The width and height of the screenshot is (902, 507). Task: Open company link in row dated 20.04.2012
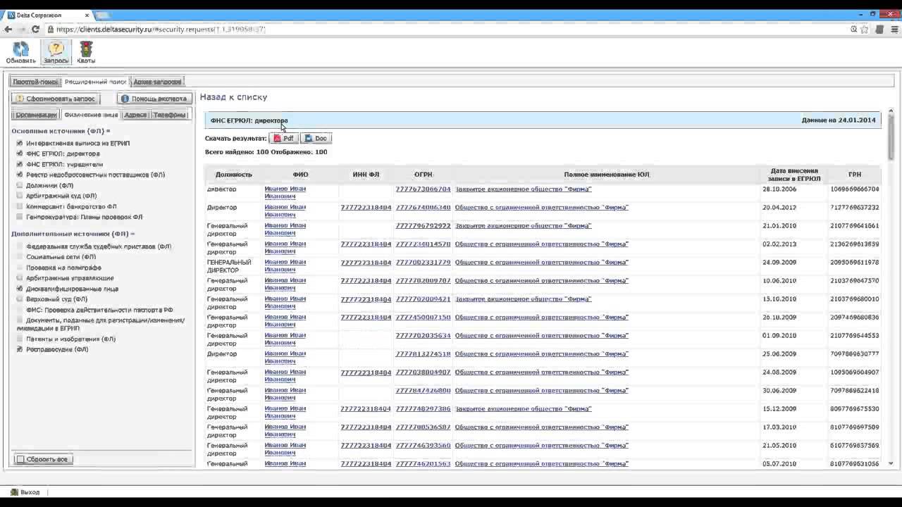(x=541, y=208)
